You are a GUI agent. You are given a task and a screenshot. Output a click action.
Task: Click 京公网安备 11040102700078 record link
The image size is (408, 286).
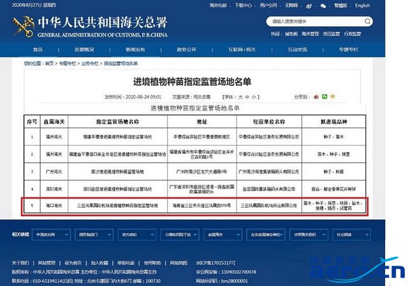click(226, 272)
